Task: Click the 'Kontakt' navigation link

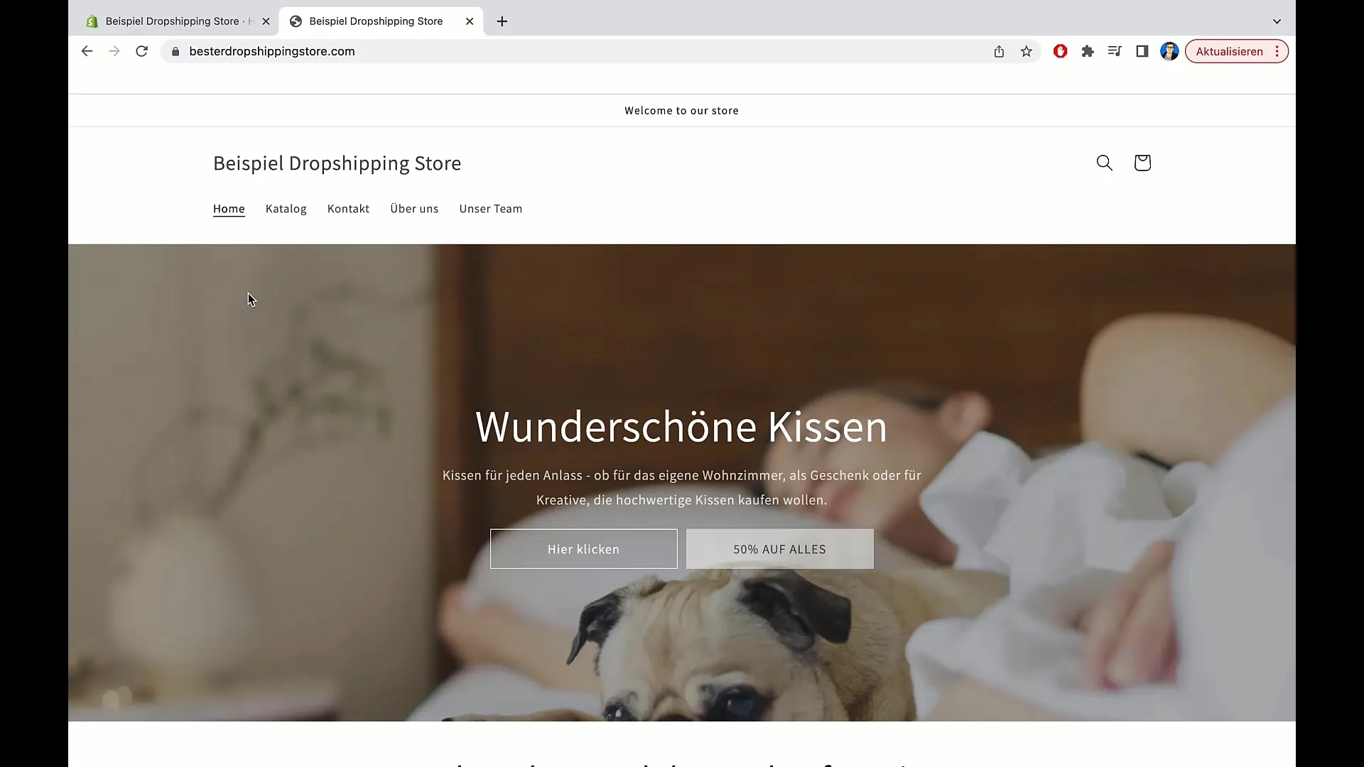Action: click(x=347, y=208)
